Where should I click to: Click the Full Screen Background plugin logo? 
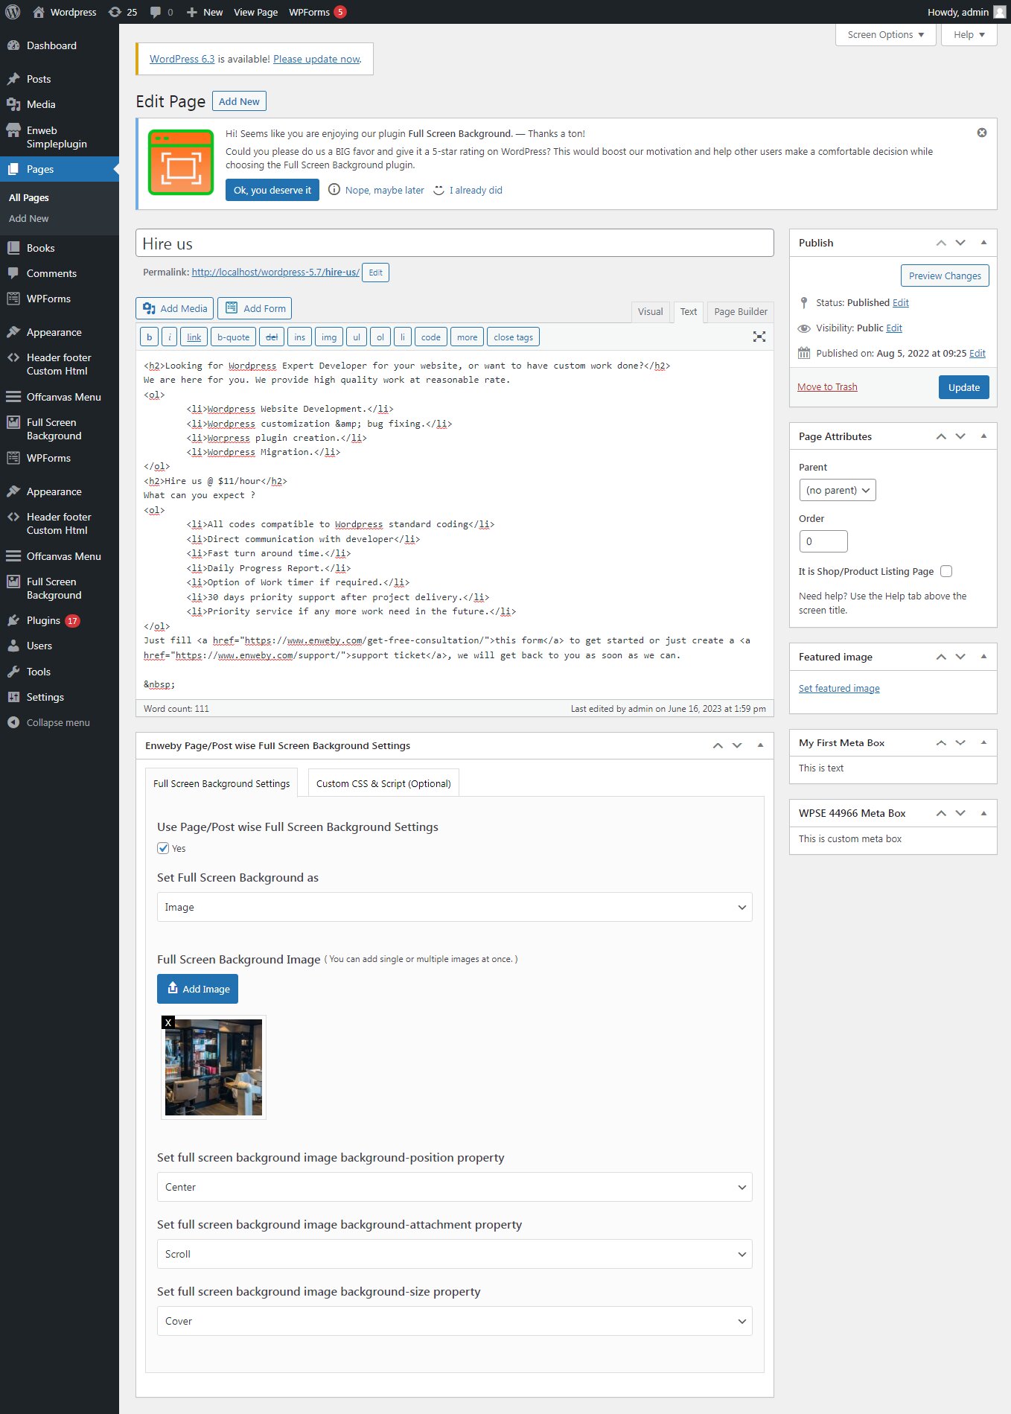181,162
